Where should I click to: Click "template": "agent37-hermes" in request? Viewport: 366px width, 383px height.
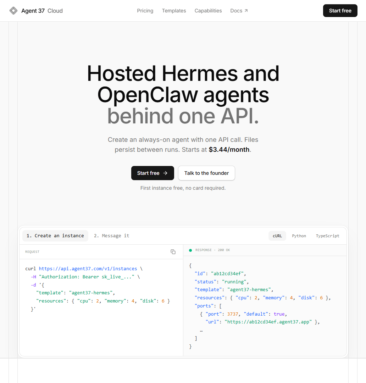pyautogui.click(x=76, y=293)
